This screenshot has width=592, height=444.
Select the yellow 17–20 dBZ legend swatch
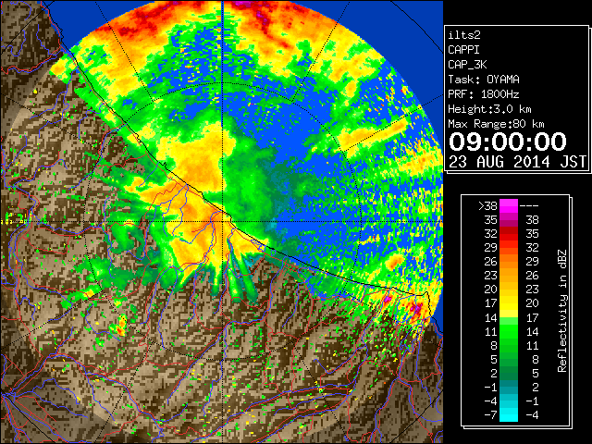point(509,303)
